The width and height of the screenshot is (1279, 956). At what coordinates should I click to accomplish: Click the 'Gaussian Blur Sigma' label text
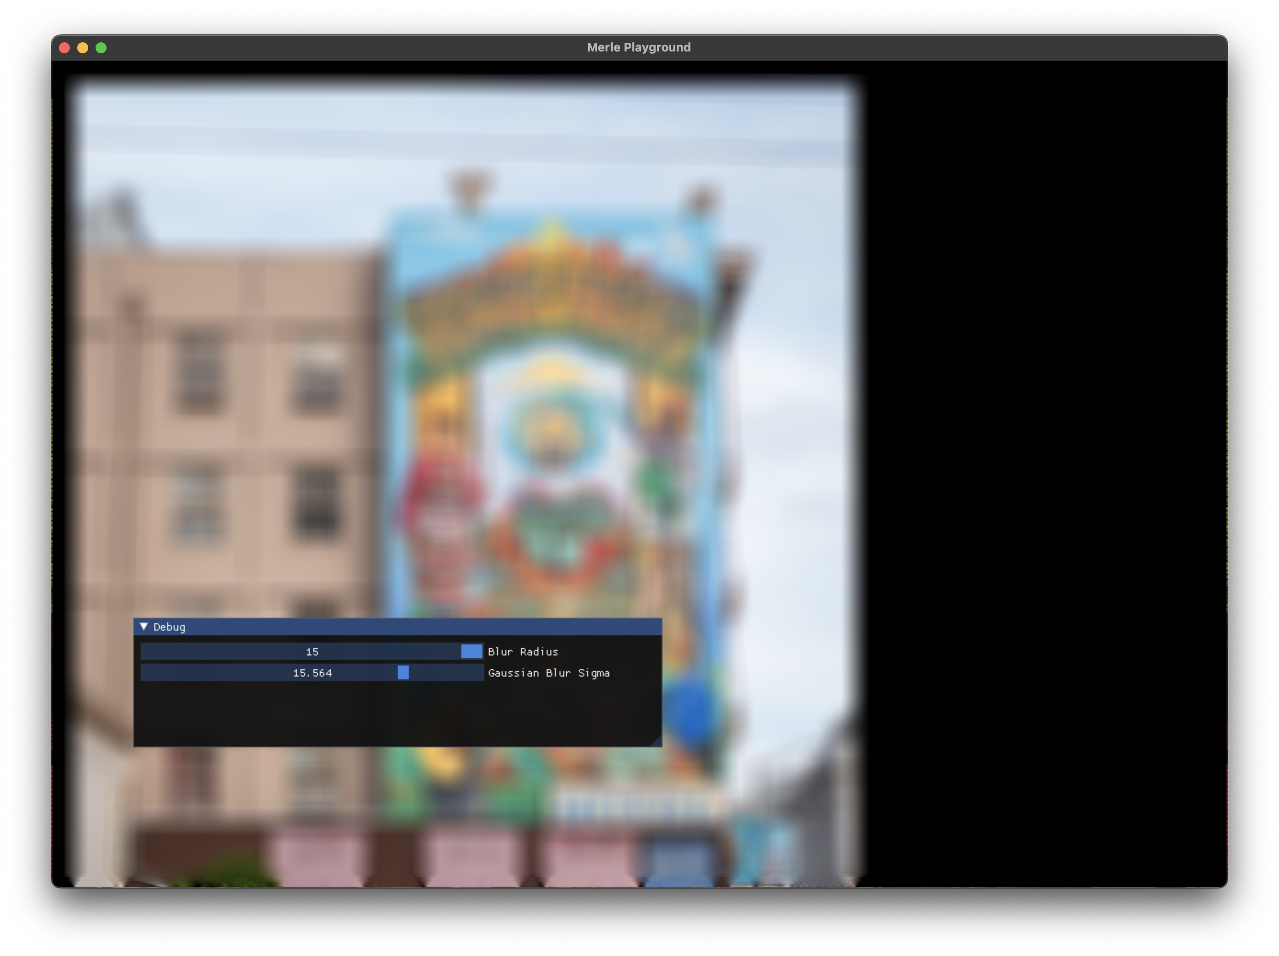(549, 672)
